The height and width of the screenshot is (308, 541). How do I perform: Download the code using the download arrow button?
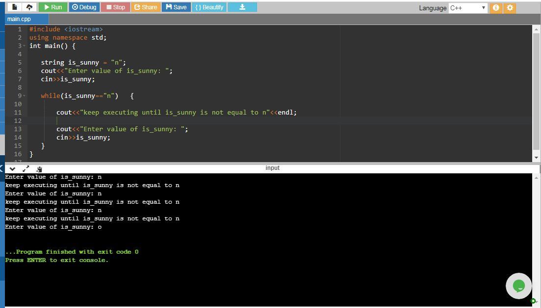242,7
